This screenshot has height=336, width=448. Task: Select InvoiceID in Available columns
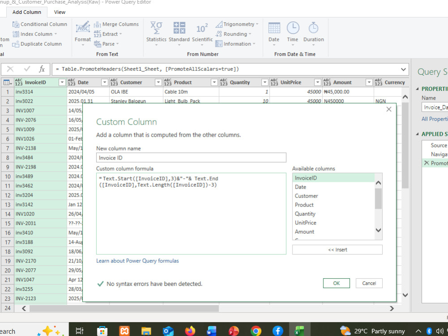pyautogui.click(x=333, y=178)
